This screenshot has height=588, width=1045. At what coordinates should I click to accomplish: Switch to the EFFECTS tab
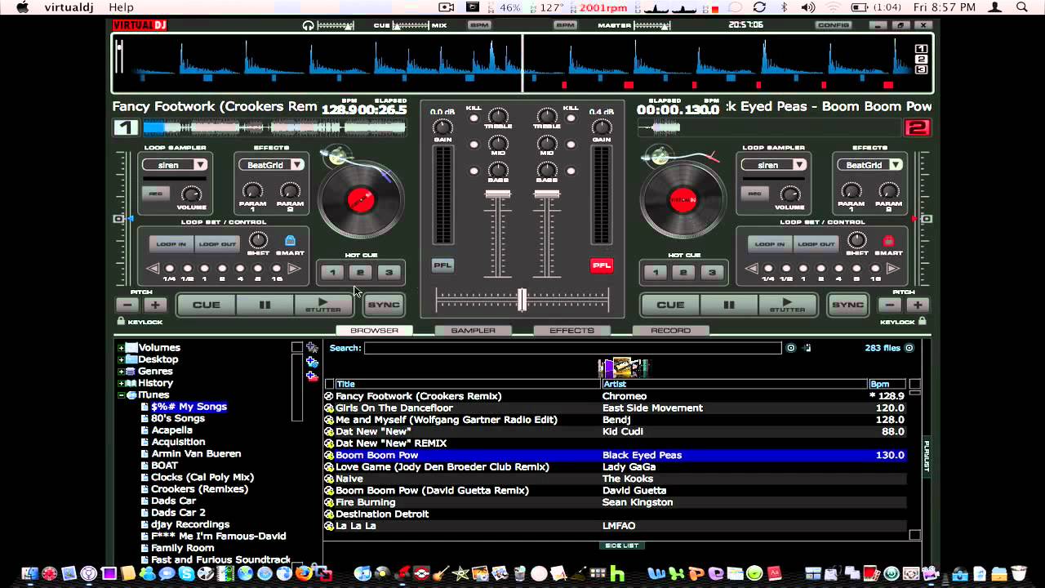coord(571,331)
